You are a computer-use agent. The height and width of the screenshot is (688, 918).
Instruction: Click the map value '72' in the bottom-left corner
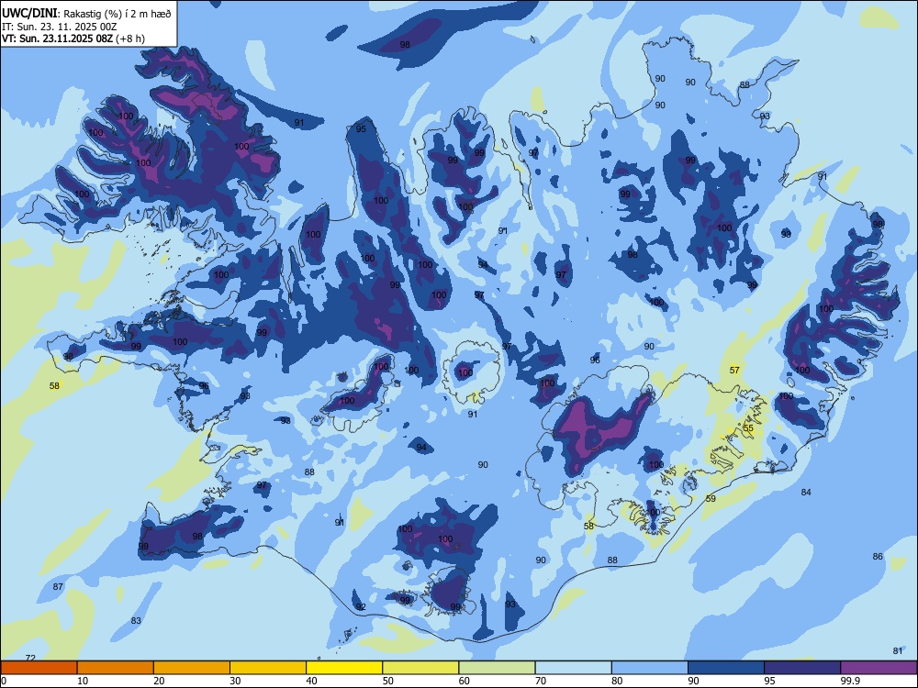tap(31, 658)
